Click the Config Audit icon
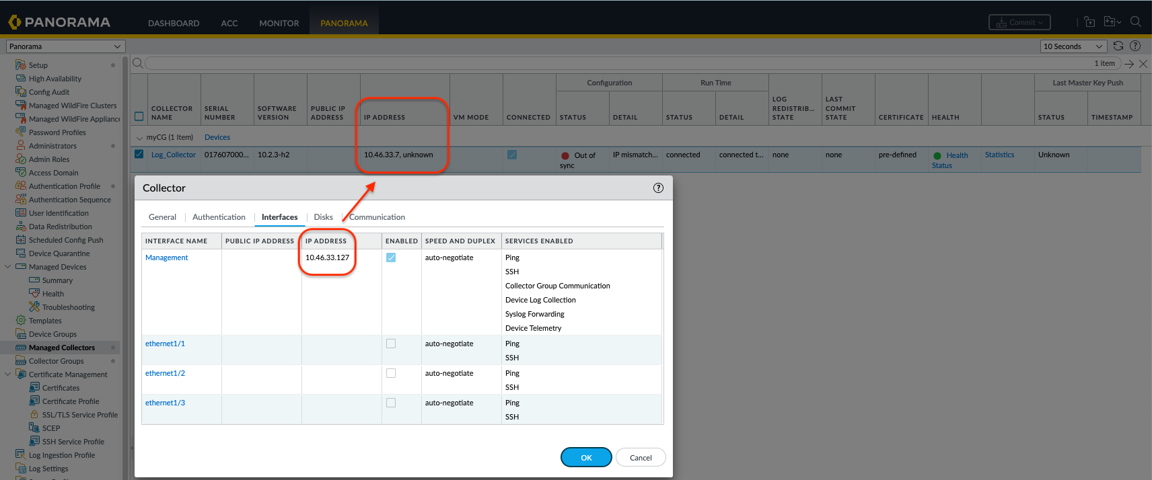This screenshot has width=1152, height=480. pos(20,92)
